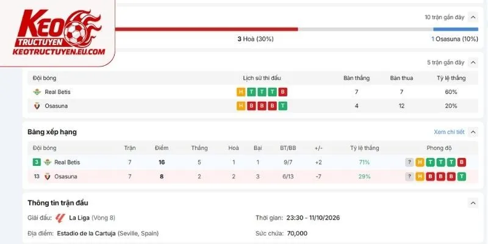
Task: Click Osasuna crest in standings table
Action: [48, 176]
